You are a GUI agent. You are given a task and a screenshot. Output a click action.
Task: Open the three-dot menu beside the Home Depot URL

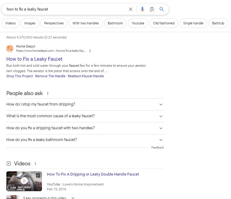pyautogui.click(x=90, y=51)
